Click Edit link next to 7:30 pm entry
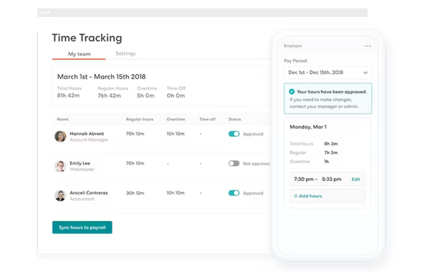Image resolution: width=433 pixels, height=276 pixels. pyautogui.click(x=356, y=179)
